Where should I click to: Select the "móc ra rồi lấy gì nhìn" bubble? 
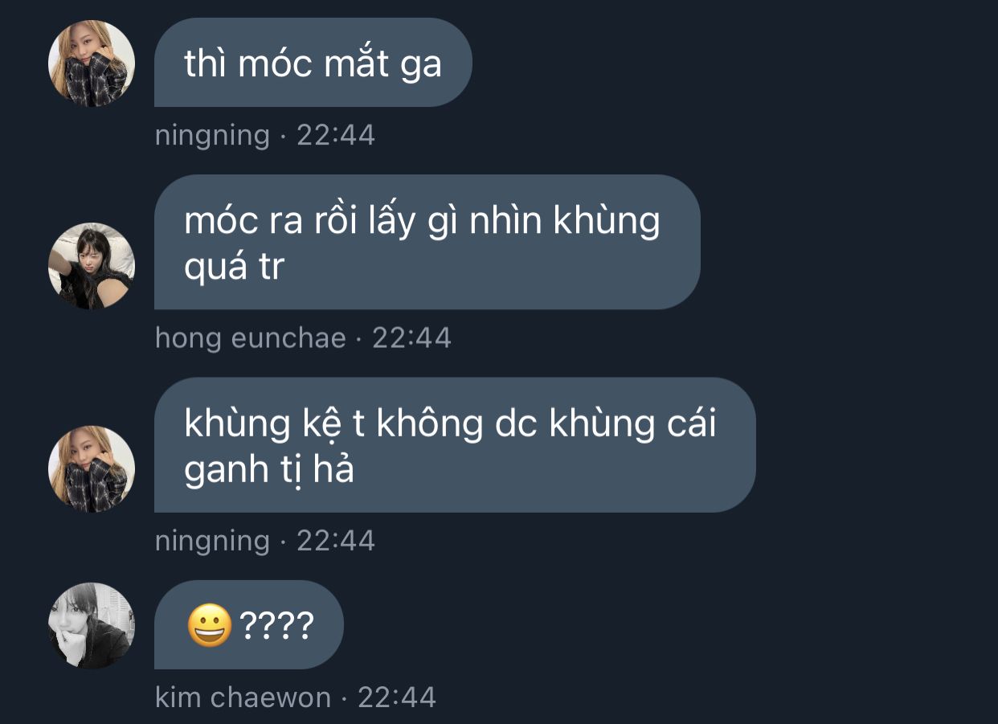click(x=427, y=242)
